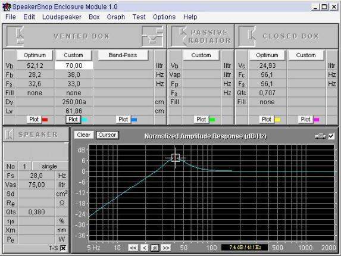This screenshot has width=341, height=256.
Task: Click the red plot color swatch
Action: [45, 120]
